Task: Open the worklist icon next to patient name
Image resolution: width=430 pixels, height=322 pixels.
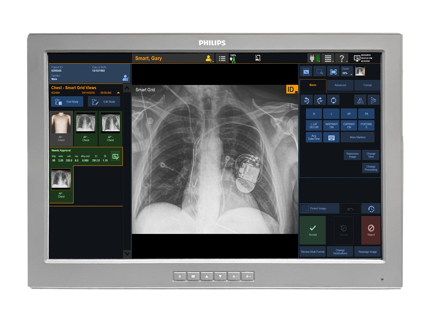Action: (x=222, y=58)
